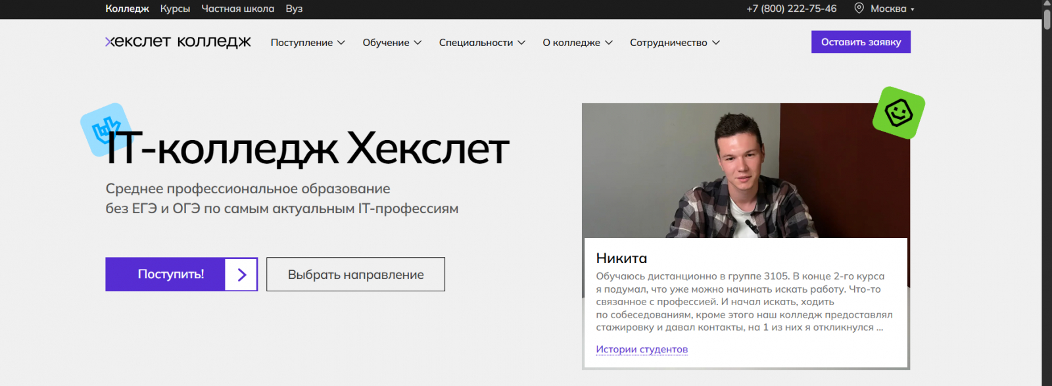Screen dimensions: 1052x386
Task: Click the arrow icon on Поступить button
Action: pos(241,274)
